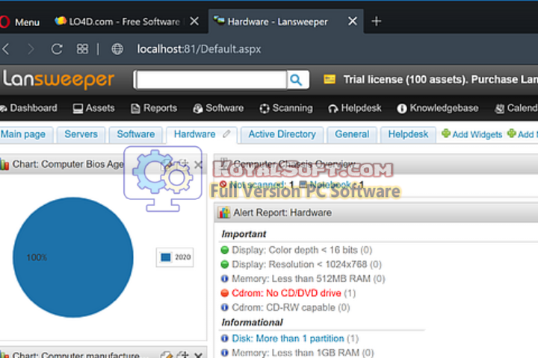The width and height of the screenshot is (538, 358).
Task: Close the Computer Bios Age chart widget
Action: pos(198,165)
